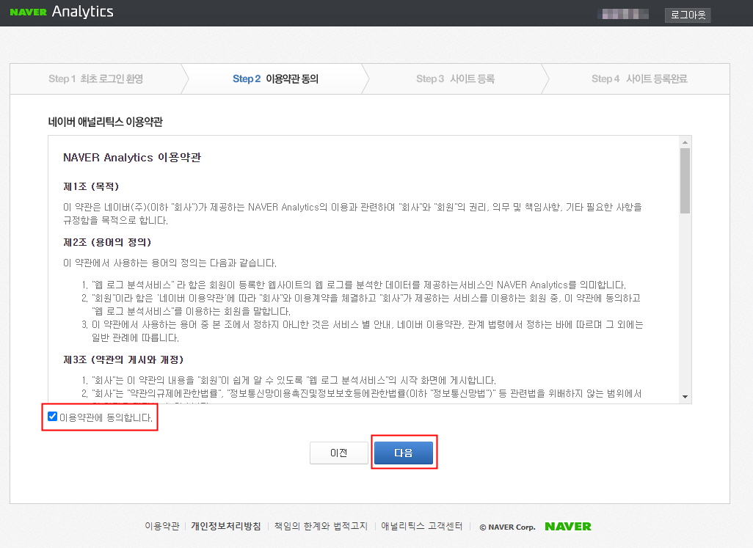
Task: Open the 애널리틱스 고객센터 link
Action: pyautogui.click(x=420, y=527)
